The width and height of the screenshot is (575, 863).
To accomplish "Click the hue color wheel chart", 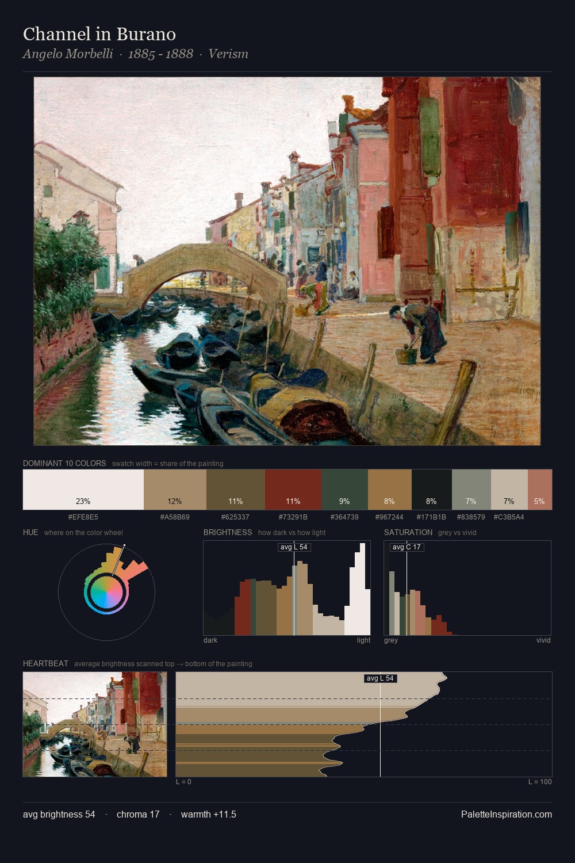I will [x=106, y=591].
